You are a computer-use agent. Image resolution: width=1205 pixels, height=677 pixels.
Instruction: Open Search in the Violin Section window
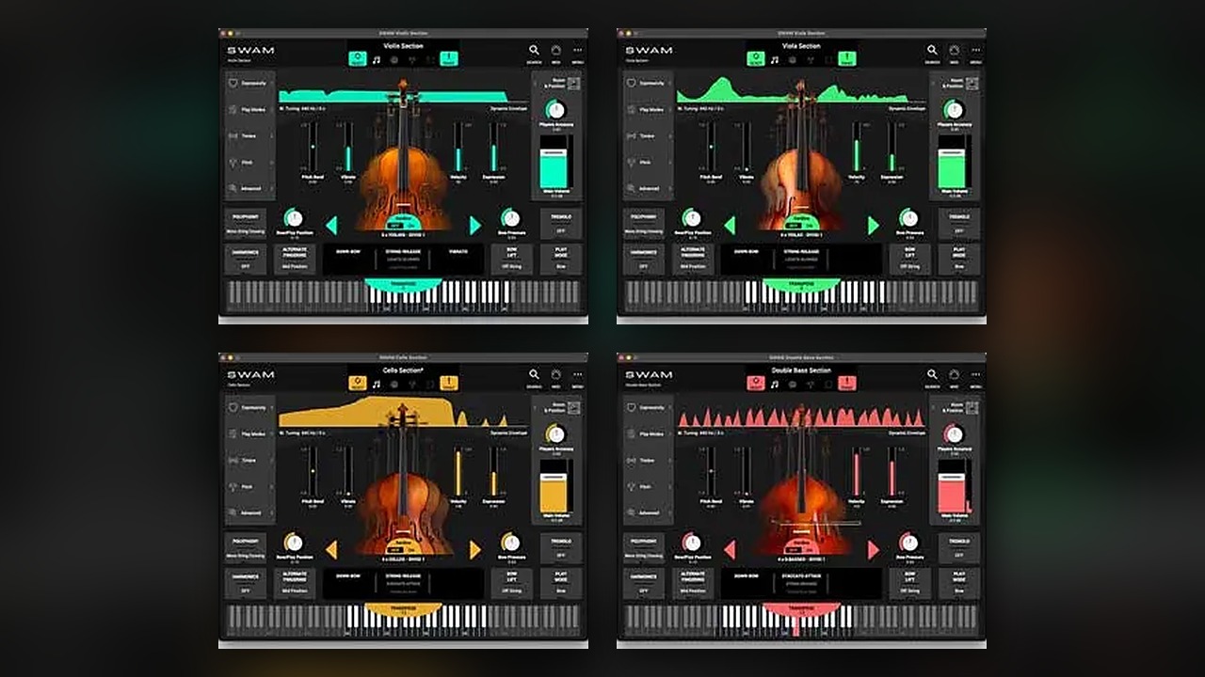pyautogui.click(x=534, y=51)
